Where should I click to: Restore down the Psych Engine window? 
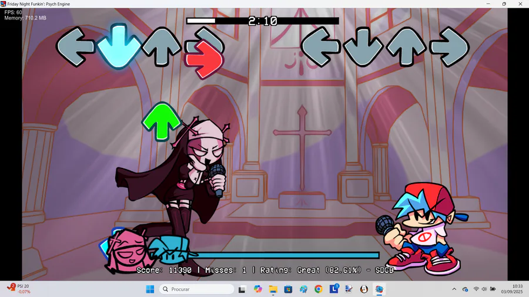tap(504, 4)
